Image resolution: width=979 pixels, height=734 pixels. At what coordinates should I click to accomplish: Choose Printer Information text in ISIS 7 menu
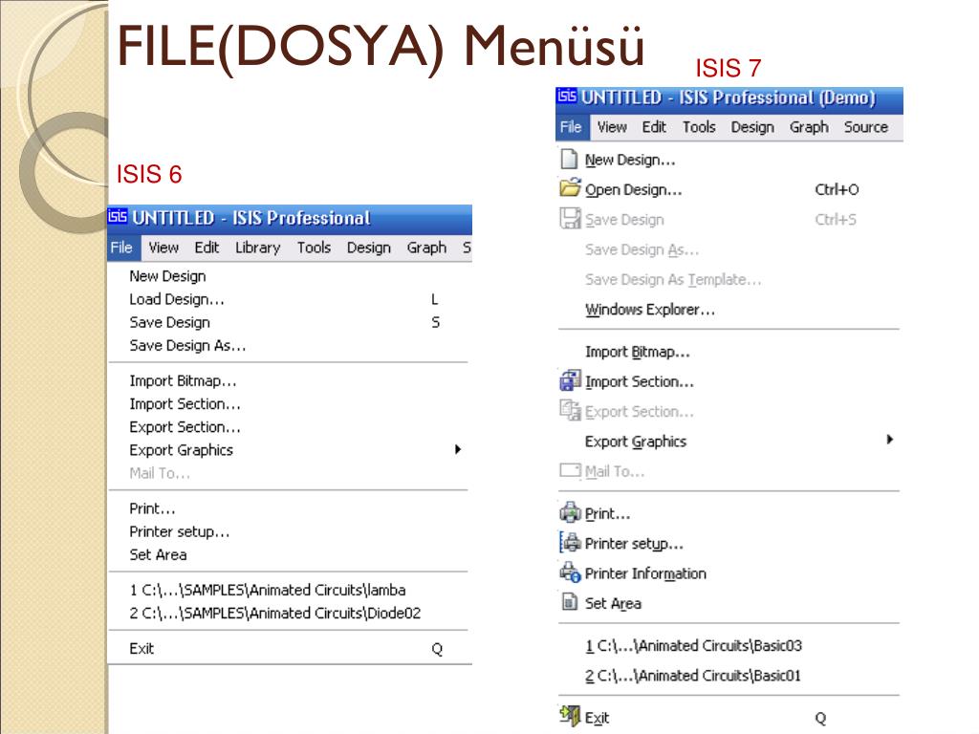(x=645, y=573)
